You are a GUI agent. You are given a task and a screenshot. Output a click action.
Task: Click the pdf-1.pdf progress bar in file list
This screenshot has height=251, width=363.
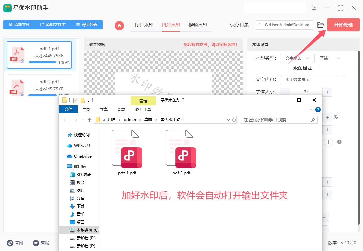tap(43, 62)
